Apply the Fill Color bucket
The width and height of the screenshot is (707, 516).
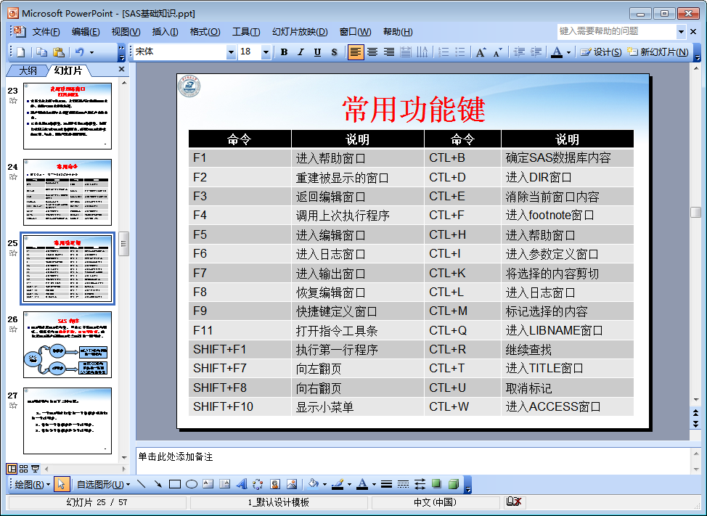click(x=314, y=485)
